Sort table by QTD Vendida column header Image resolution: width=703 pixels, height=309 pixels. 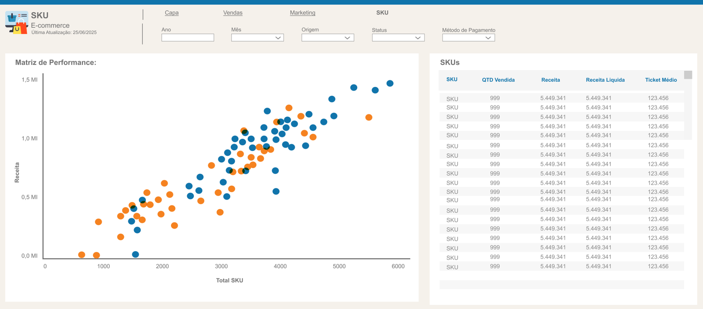click(x=498, y=80)
